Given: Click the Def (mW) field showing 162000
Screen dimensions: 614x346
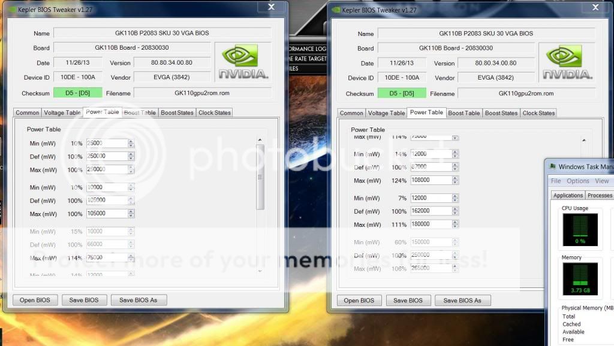Looking at the screenshot, I should 431,211.
